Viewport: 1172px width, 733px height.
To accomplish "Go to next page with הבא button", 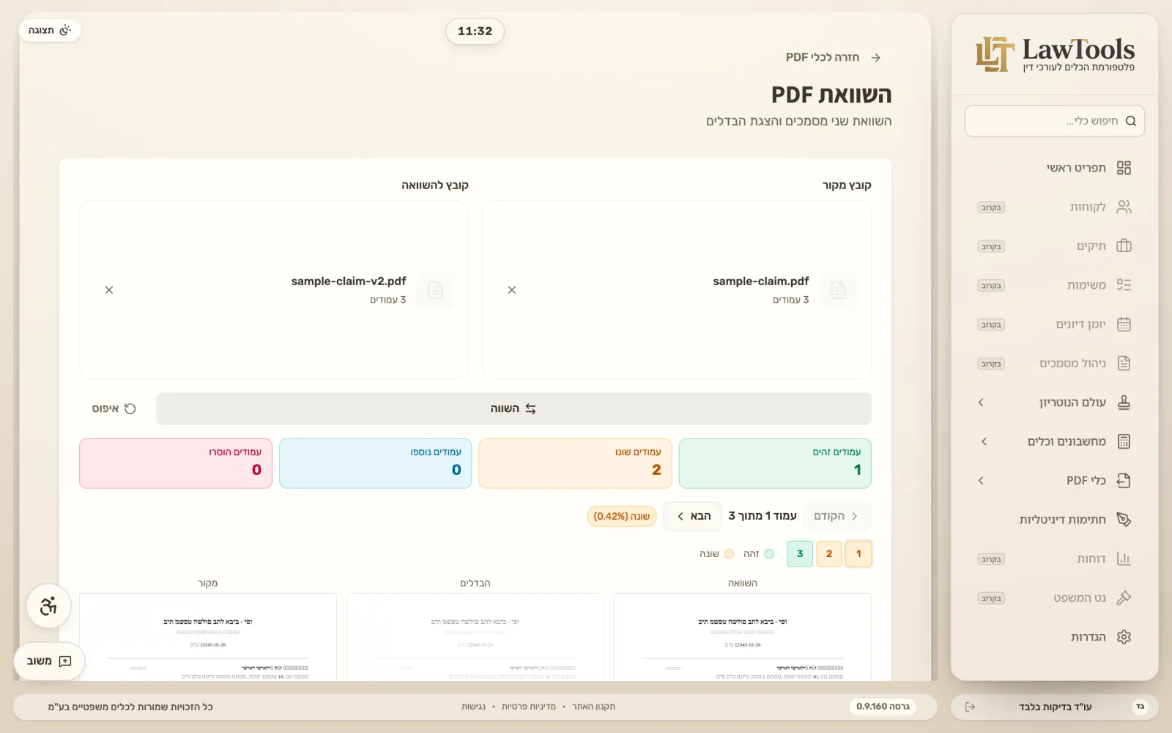I will (693, 516).
